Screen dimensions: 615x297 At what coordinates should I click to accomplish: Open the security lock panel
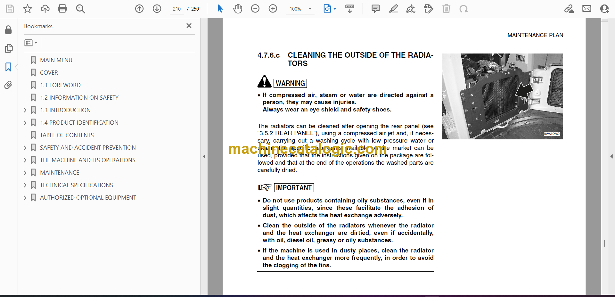(9, 30)
